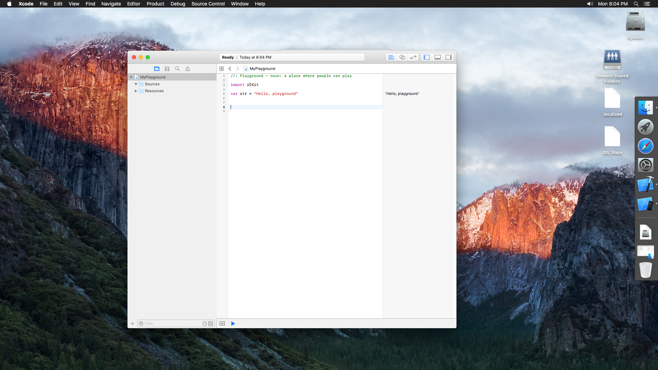Open the project navigator folder icon
Viewport: 658px width, 370px height.
157,69
